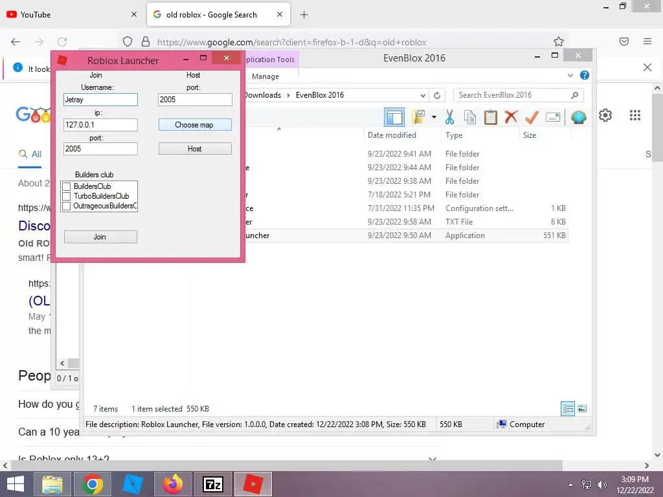The height and width of the screenshot is (497, 663).
Task: Switch to the YouTube browser tab
Action: point(72,15)
